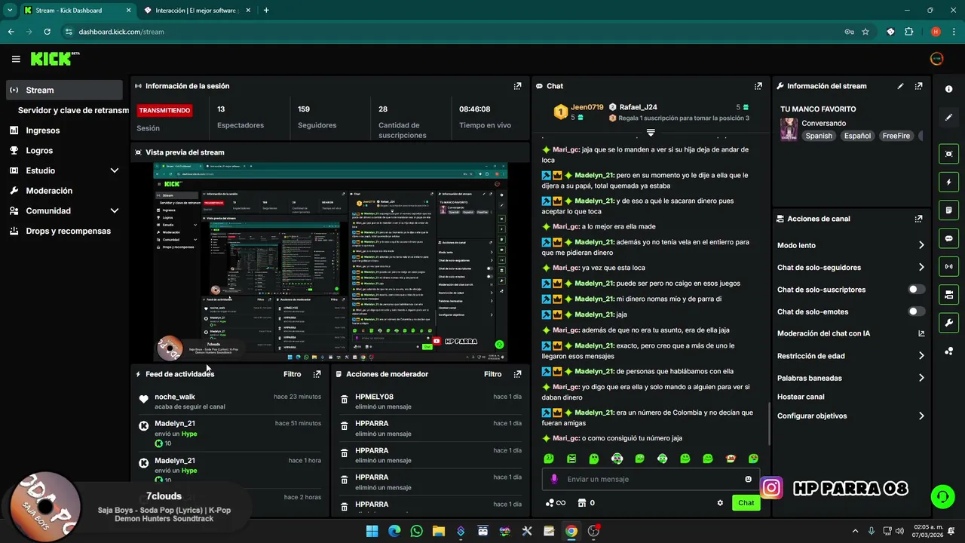Click the purple microphone icon in chat input
Image resolution: width=965 pixels, height=543 pixels.
(x=554, y=479)
